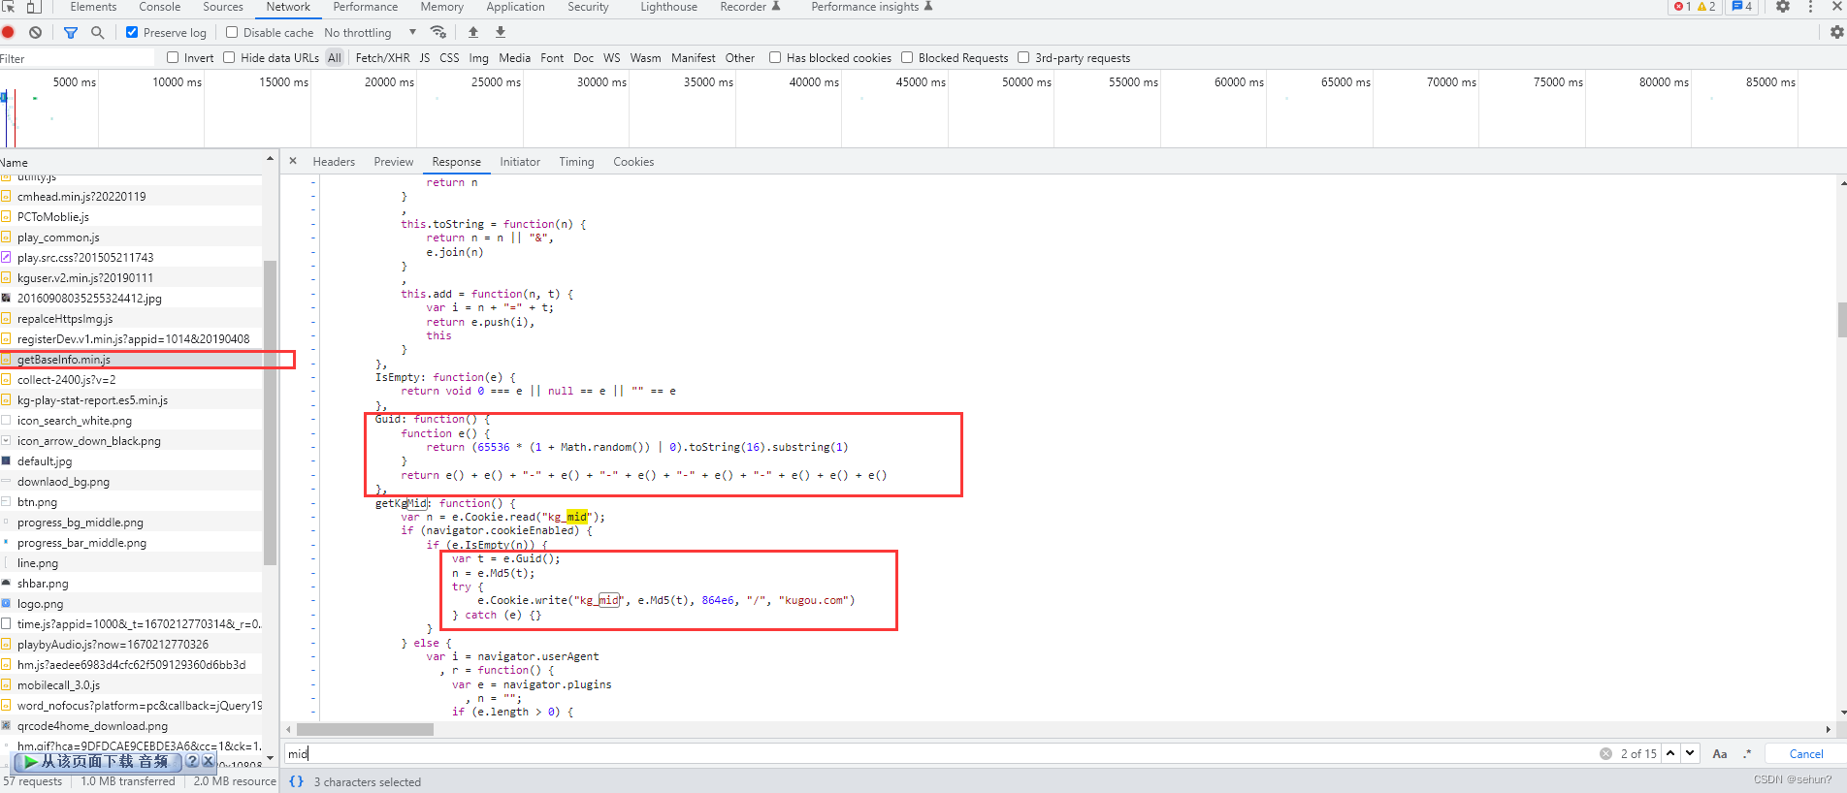Show the Timing tab

click(x=576, y=162)
